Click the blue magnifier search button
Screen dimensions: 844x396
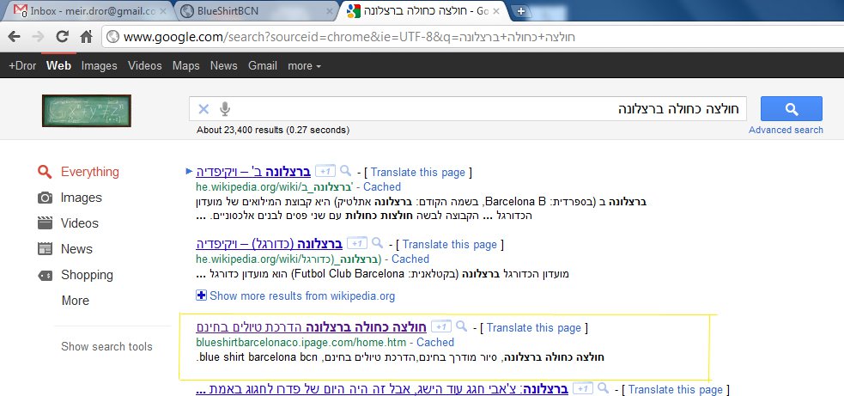[792, 109]
